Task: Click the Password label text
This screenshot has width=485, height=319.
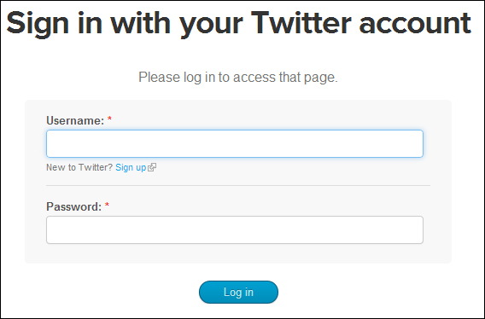Action: [74, 206]
